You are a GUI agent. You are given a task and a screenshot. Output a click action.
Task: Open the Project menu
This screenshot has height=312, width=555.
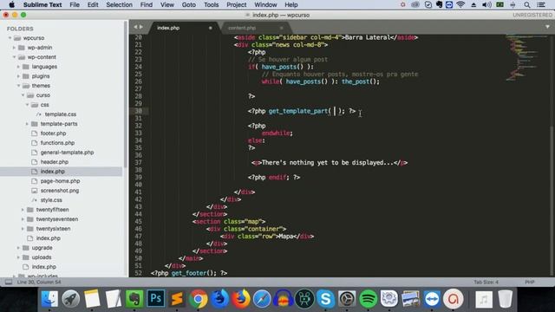(237, 5)
